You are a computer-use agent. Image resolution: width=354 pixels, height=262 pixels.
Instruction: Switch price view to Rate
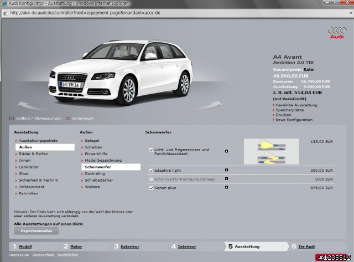click(x=309, y=70)
